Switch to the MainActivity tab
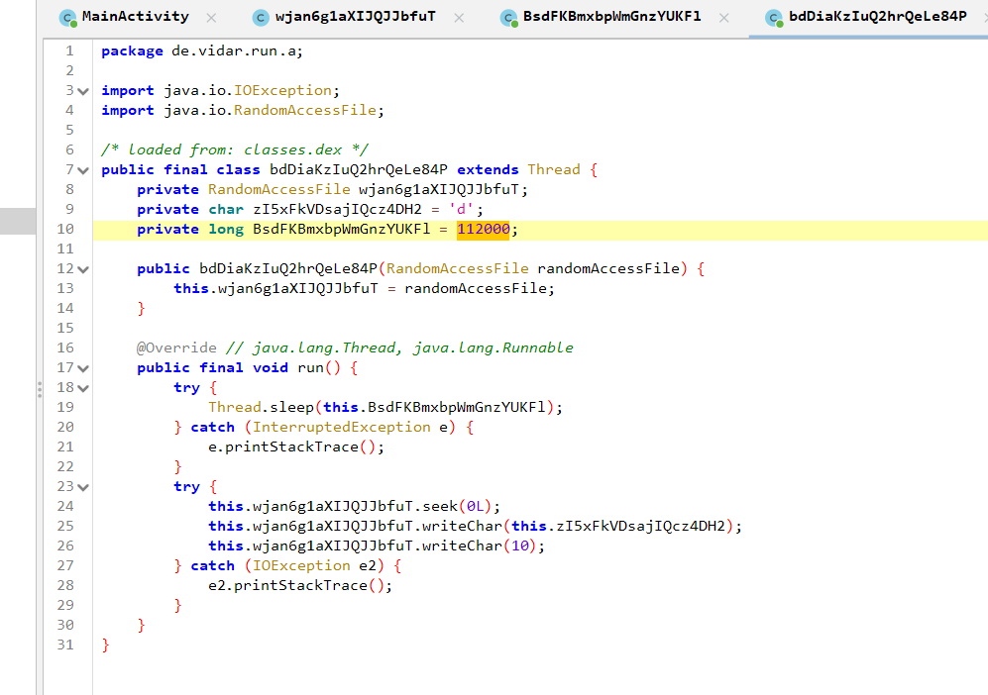Screen dimensions: 988x695 click(x=135, y=17)
